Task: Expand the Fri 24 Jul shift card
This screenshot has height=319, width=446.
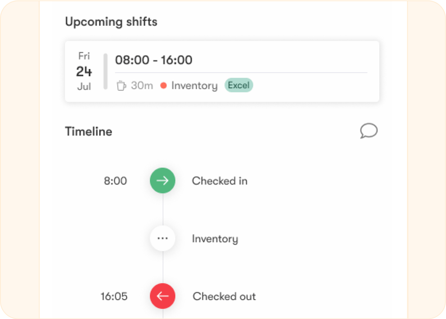Action: pos(222,71)
